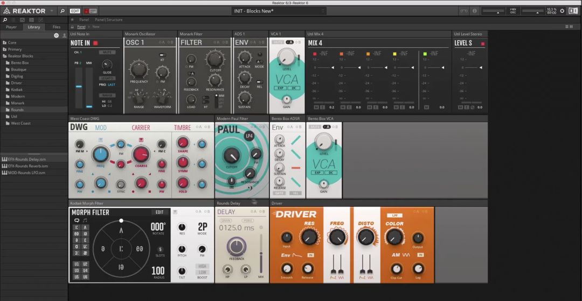Click the power icon in the header

click(562, 11)
